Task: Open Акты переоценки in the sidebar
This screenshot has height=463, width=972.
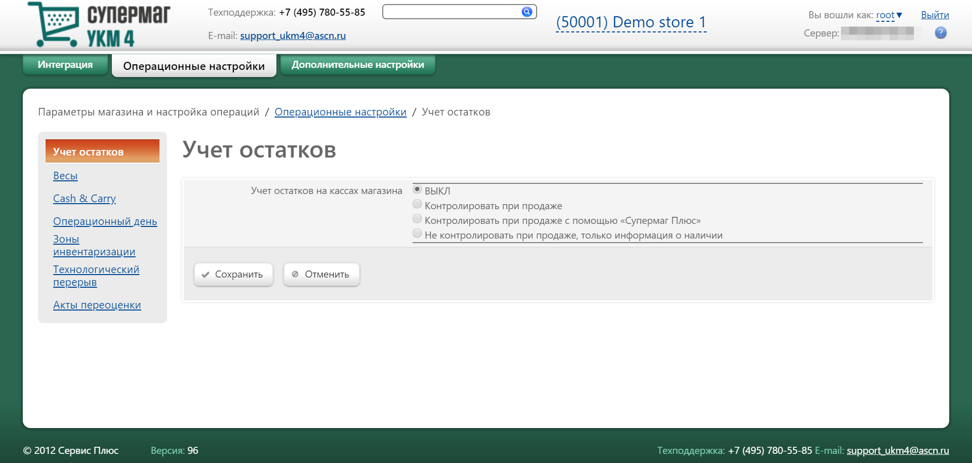Action: tap(97, 305)
